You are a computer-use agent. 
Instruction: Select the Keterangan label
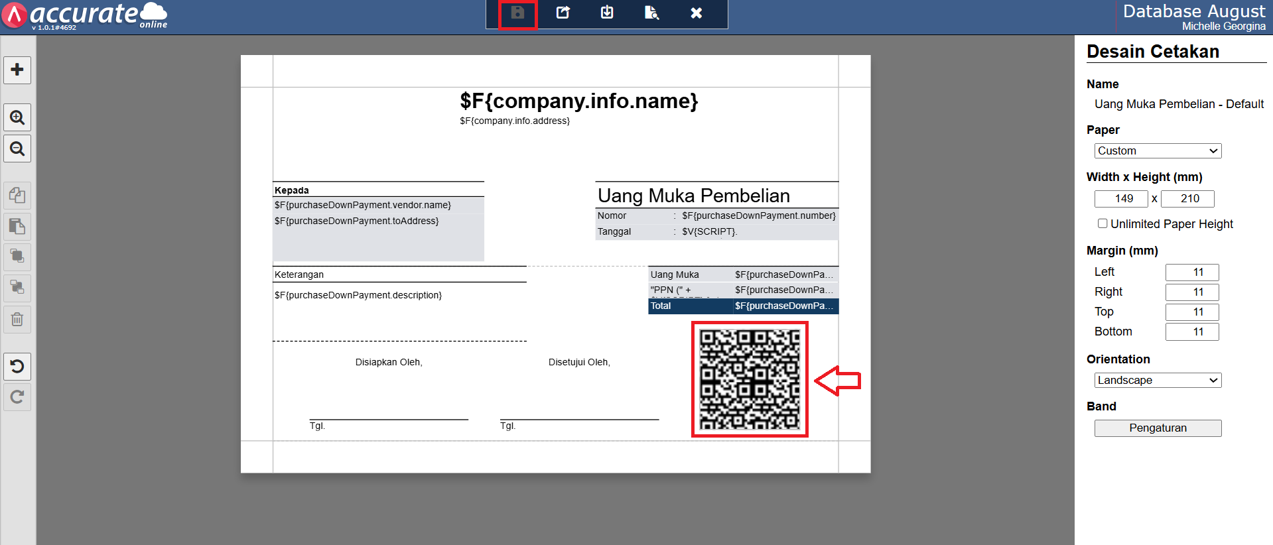[x=299, y=275]
